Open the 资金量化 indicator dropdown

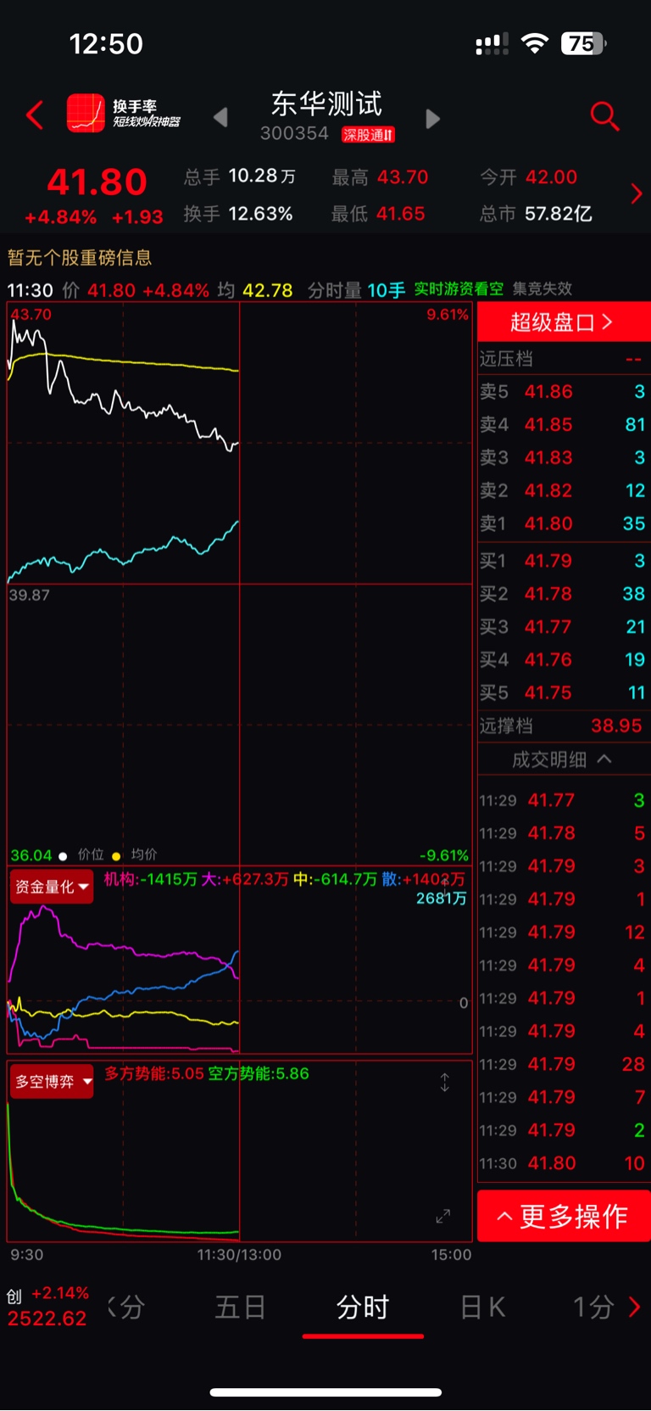click(52, 887)
